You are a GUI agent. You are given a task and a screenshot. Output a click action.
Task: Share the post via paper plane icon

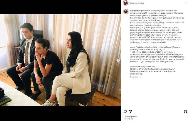(130, 111)
